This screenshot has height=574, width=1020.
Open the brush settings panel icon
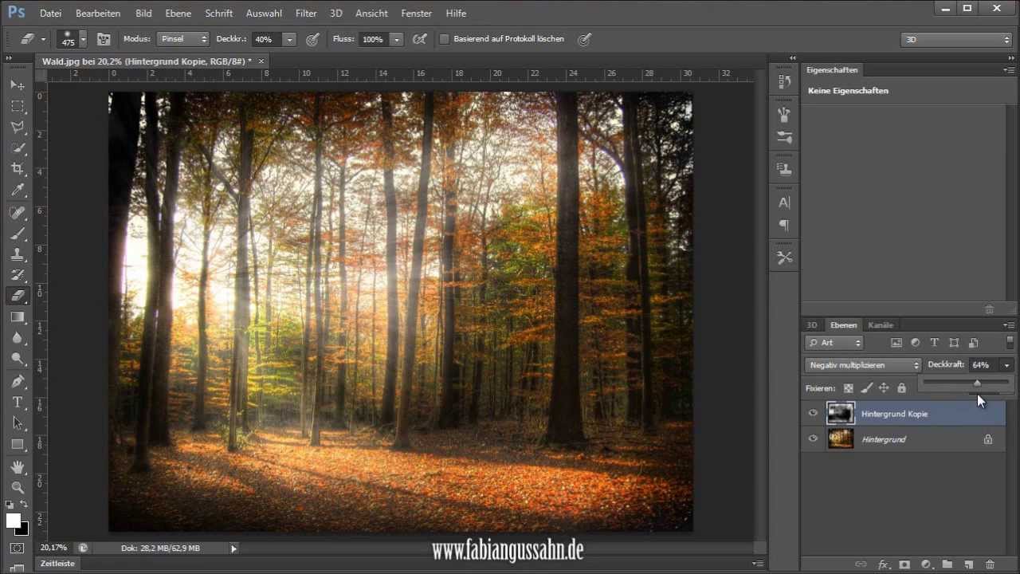tap(104, 39)
